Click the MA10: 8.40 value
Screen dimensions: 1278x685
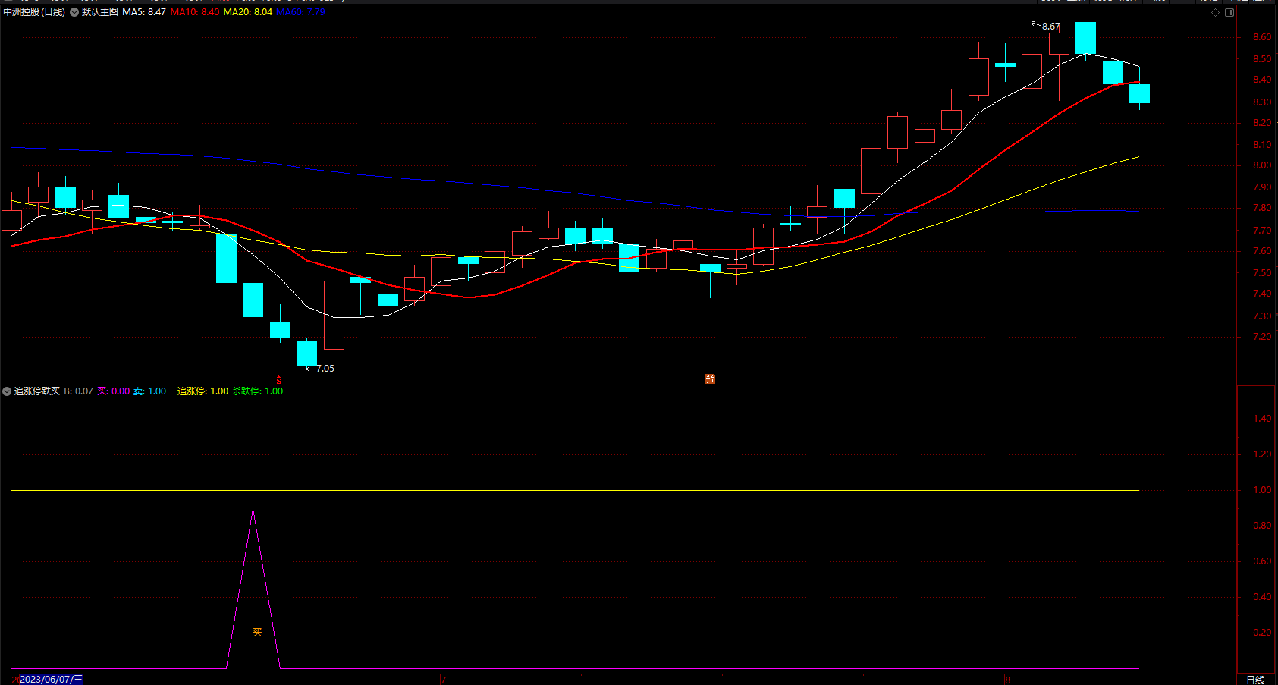pyautogui.click(x=195, y=12)
